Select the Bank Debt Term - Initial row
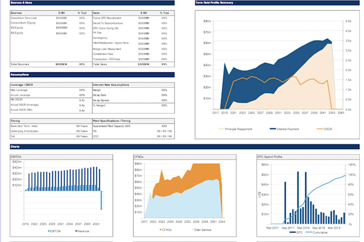Image resolution: width=364 pixels, height=242 pixels. (51, 126)
